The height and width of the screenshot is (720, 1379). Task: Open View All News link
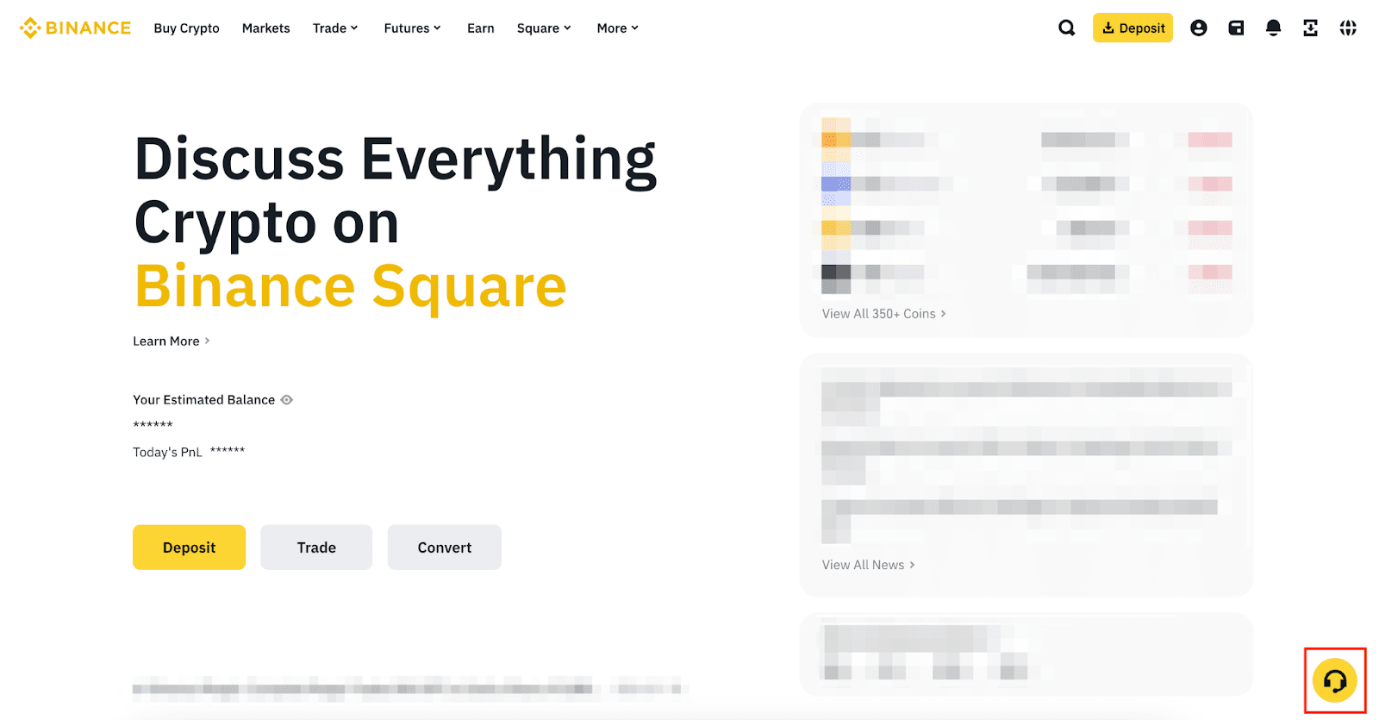pyautogui.click(x=868, y=565)
